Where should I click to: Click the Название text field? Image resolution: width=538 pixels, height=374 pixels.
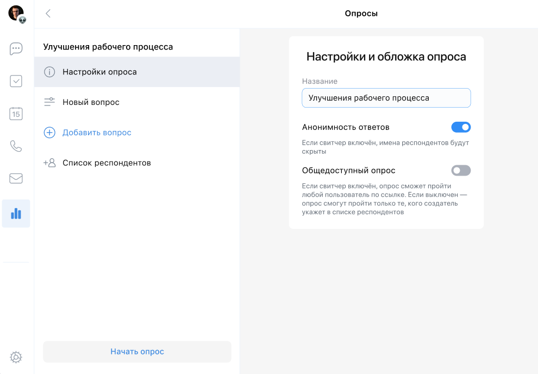(386, 98)
